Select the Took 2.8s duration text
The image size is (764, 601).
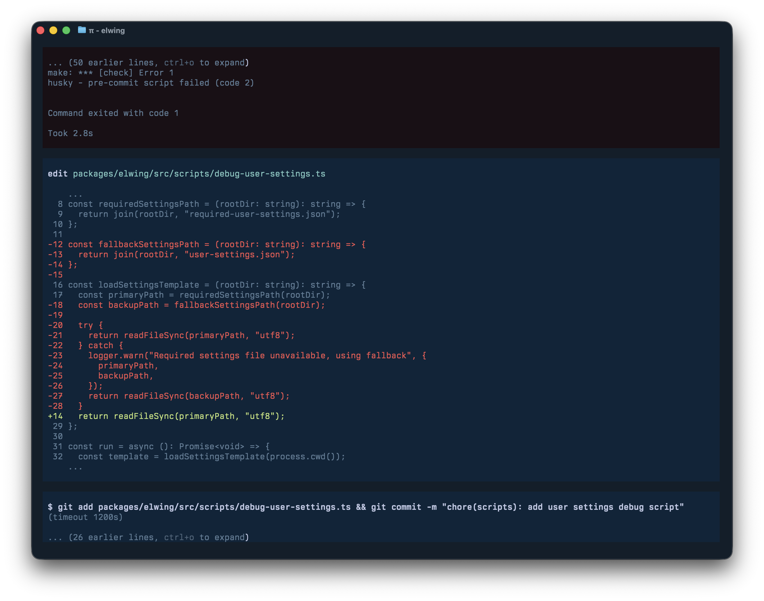click(70, 133)
